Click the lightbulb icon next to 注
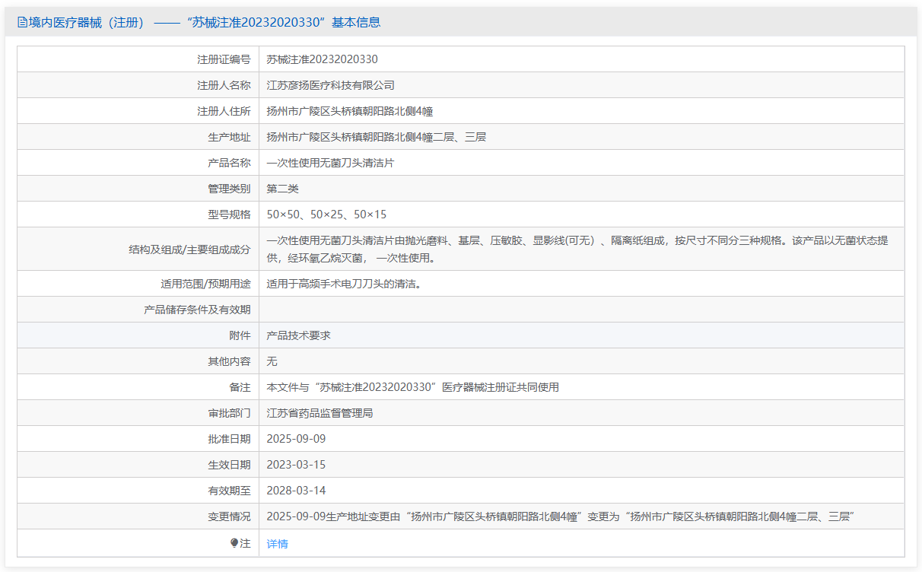The width and height of the screenshot is (922, 572). coord(235,543)
